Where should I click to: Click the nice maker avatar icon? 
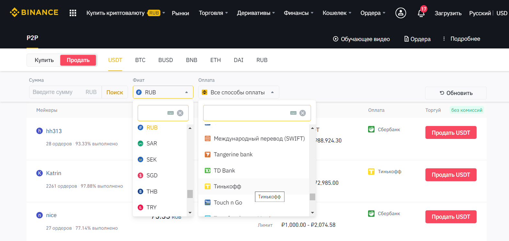[40, 215]
